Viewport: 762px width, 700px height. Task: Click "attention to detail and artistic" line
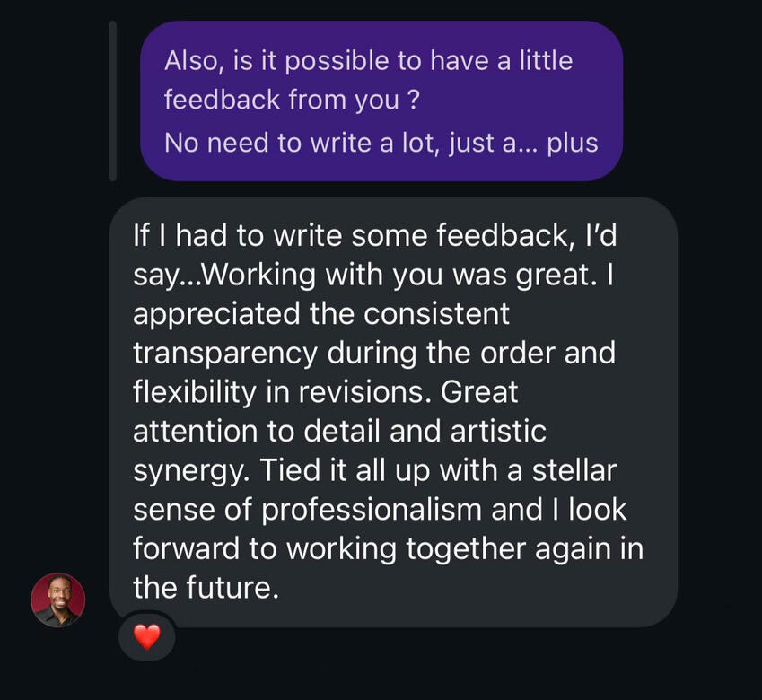[339, 431]
